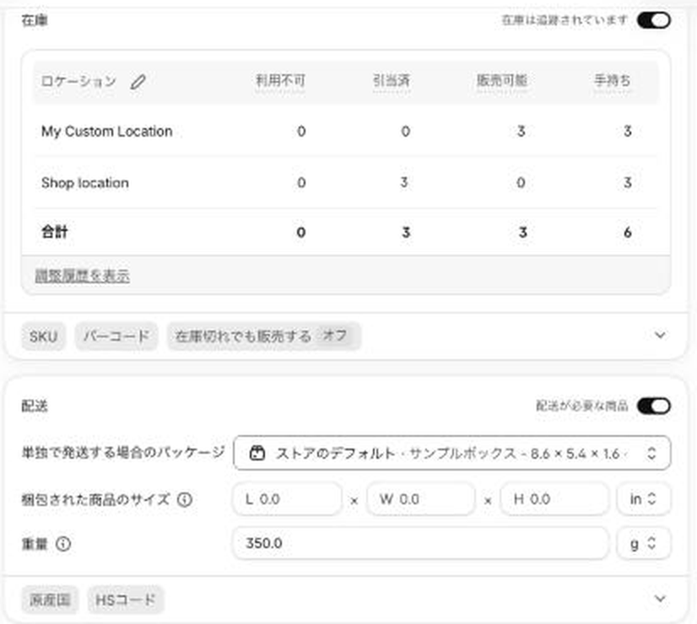This screenshot has height=624, width=697.
Task: Click My Custom Location's 利用不可 value 0
Action: tap(301, 132)
